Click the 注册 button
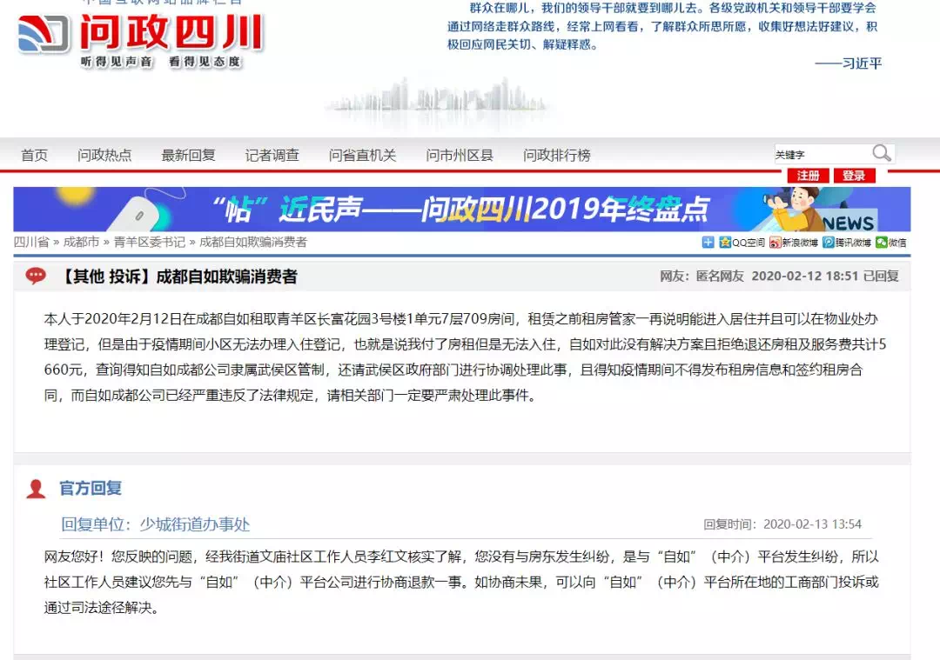Viewport: 940px width, 660px height. [808, 176]
